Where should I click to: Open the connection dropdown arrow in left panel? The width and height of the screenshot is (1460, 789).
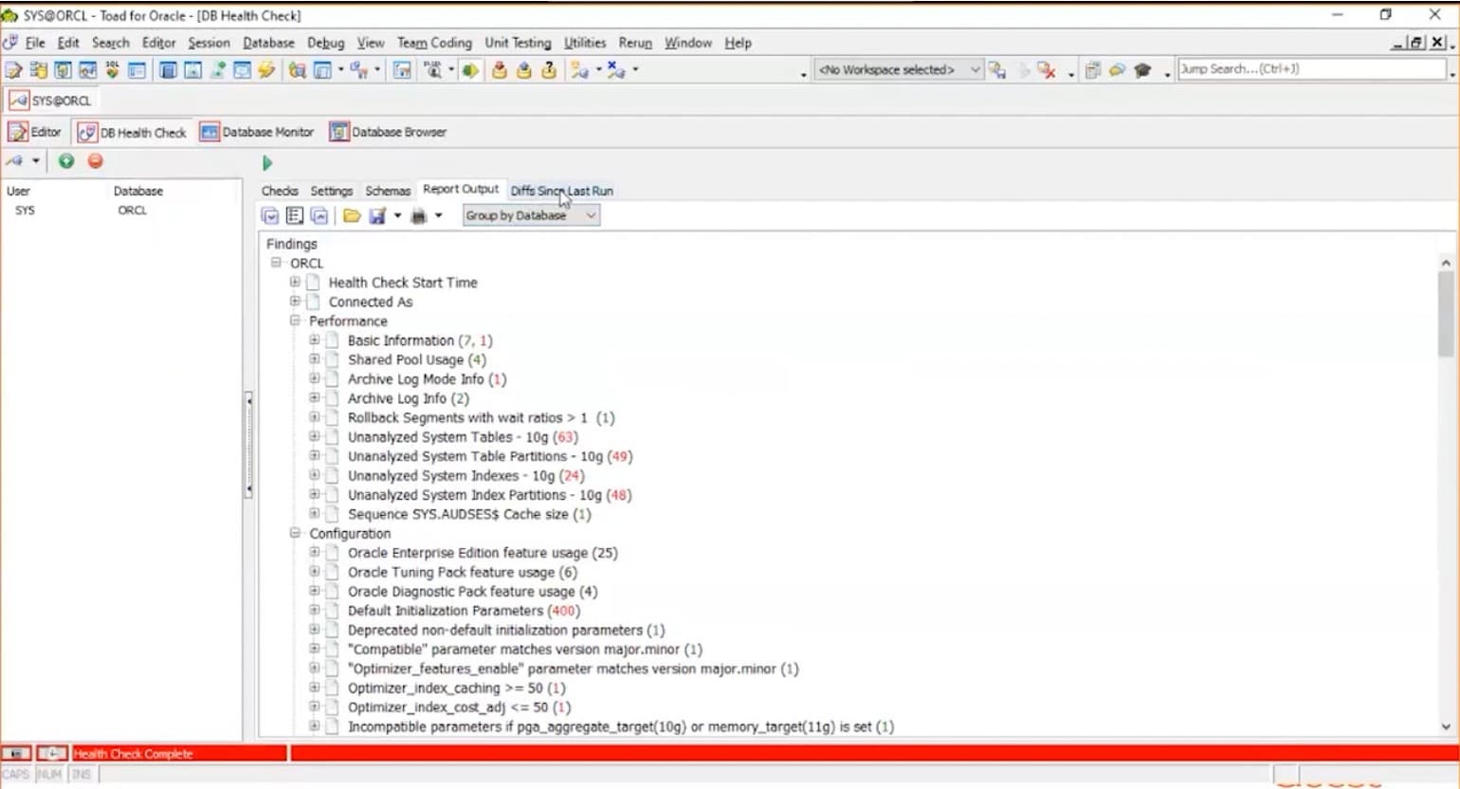36,161
